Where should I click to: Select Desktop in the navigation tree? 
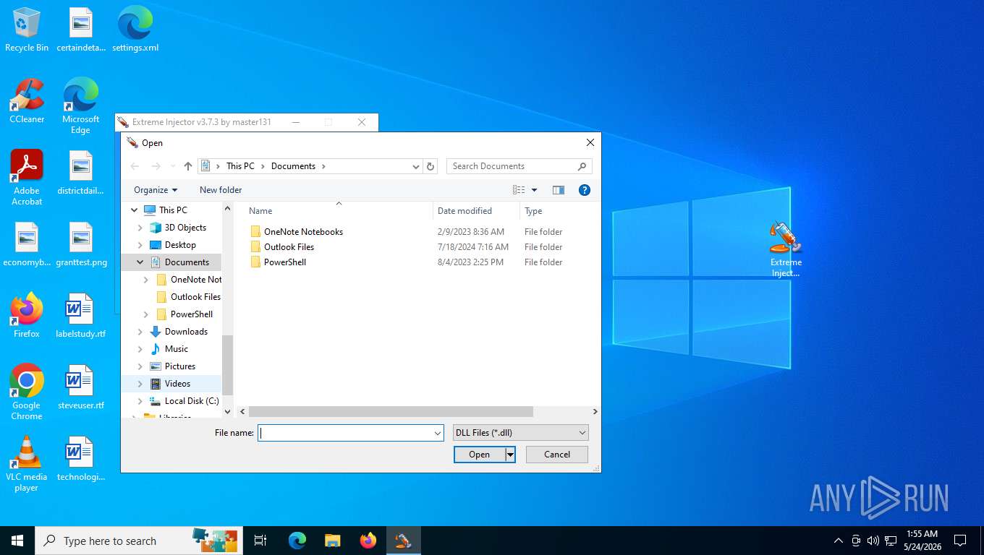[180, 245]
